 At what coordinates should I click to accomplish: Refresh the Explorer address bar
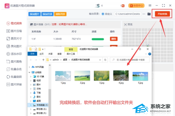coord(106,60)
